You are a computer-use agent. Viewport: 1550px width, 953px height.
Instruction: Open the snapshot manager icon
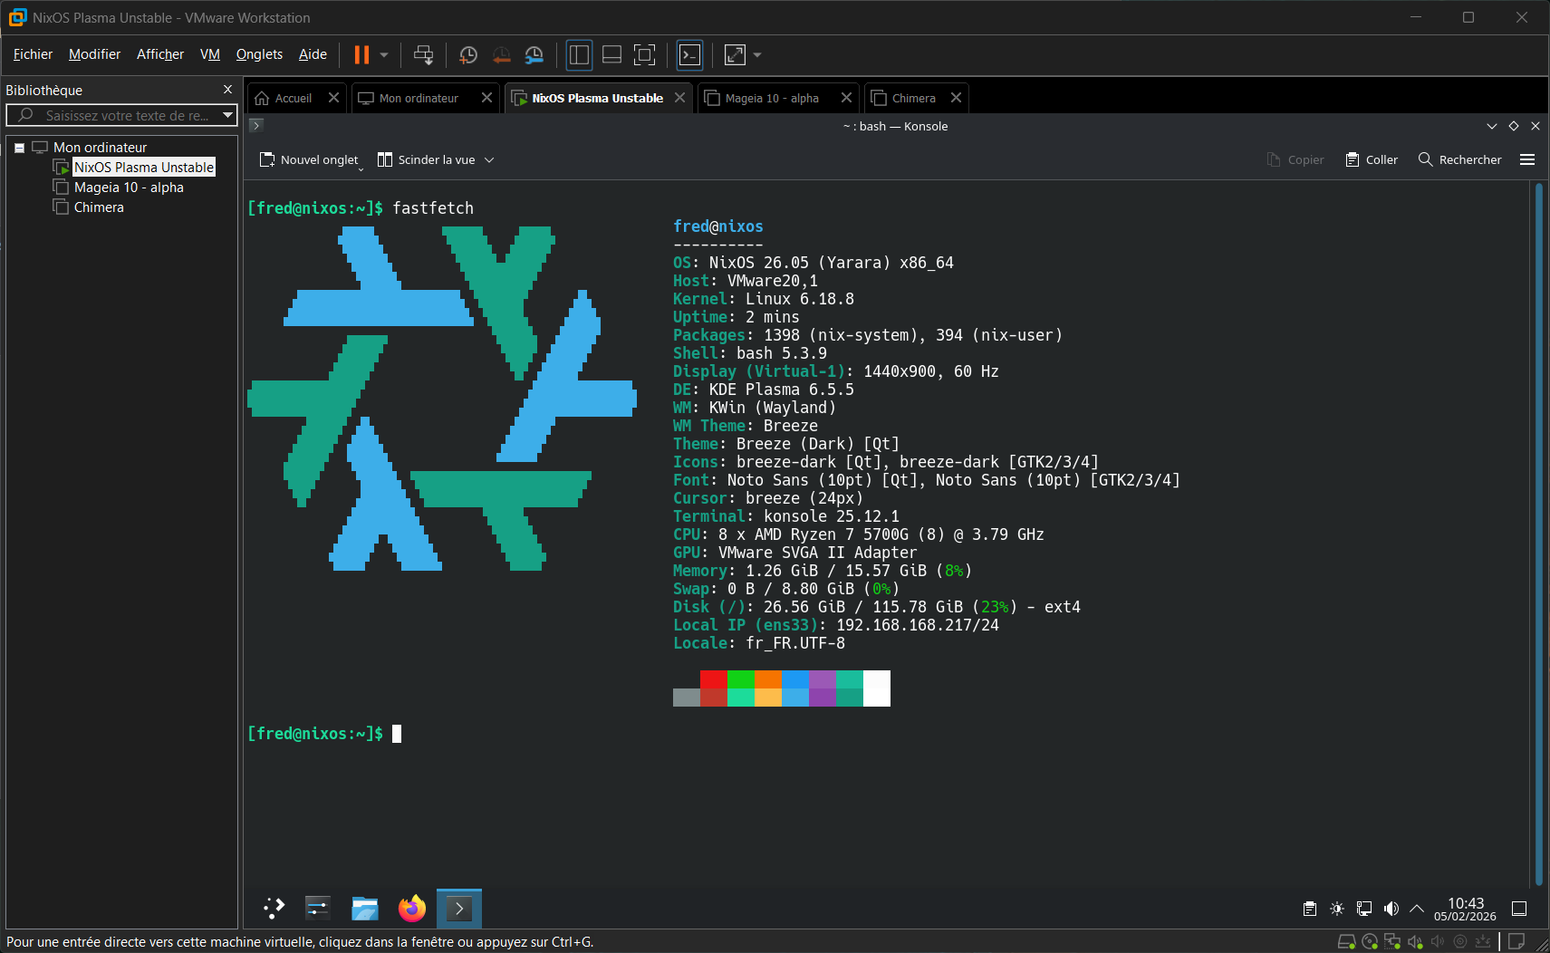tap(534, 55)
